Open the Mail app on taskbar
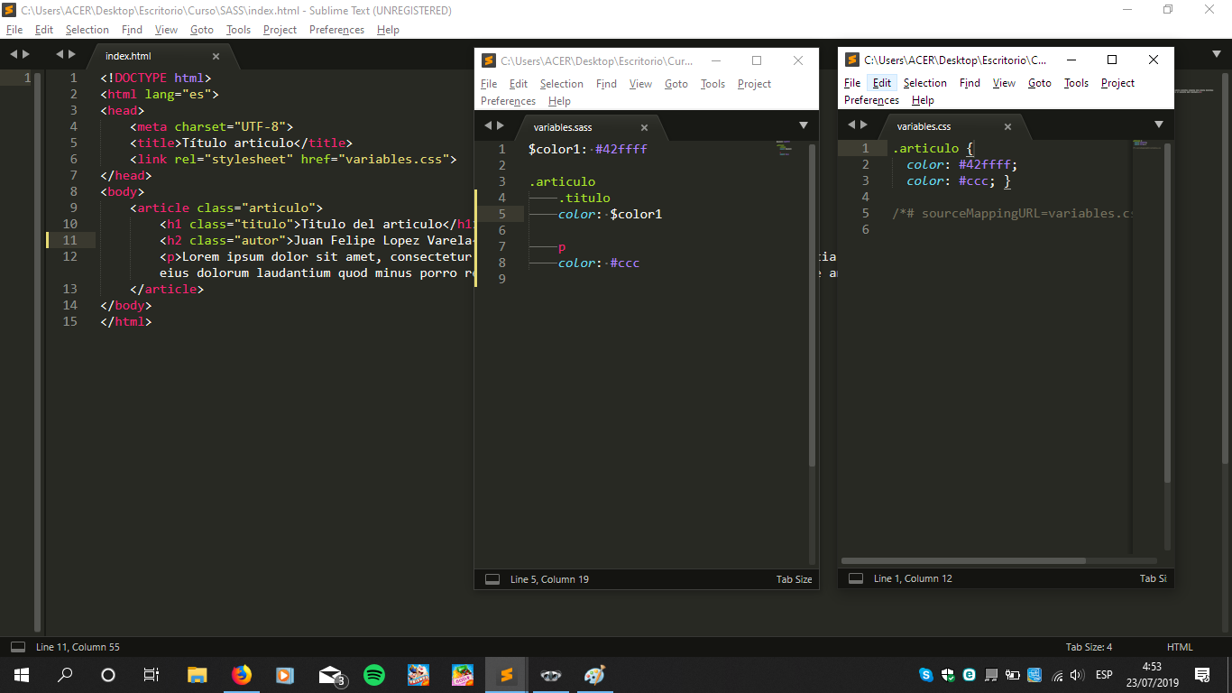The image size is (1232, 693). (x=330, y=675)
